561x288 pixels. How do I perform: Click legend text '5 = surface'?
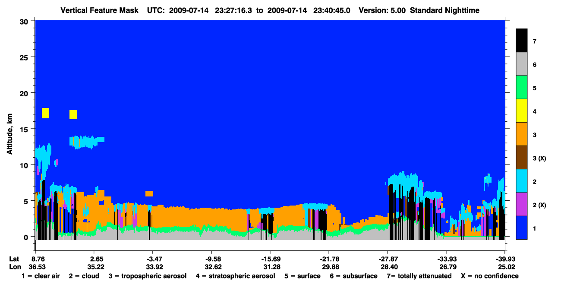(303, 276)
